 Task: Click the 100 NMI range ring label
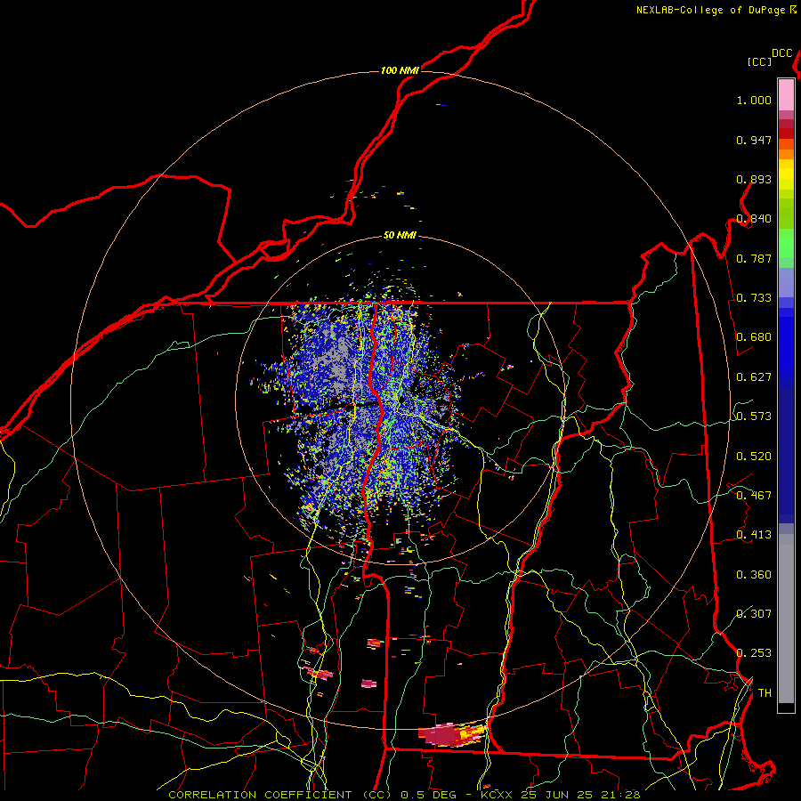(x=400, y=70)
